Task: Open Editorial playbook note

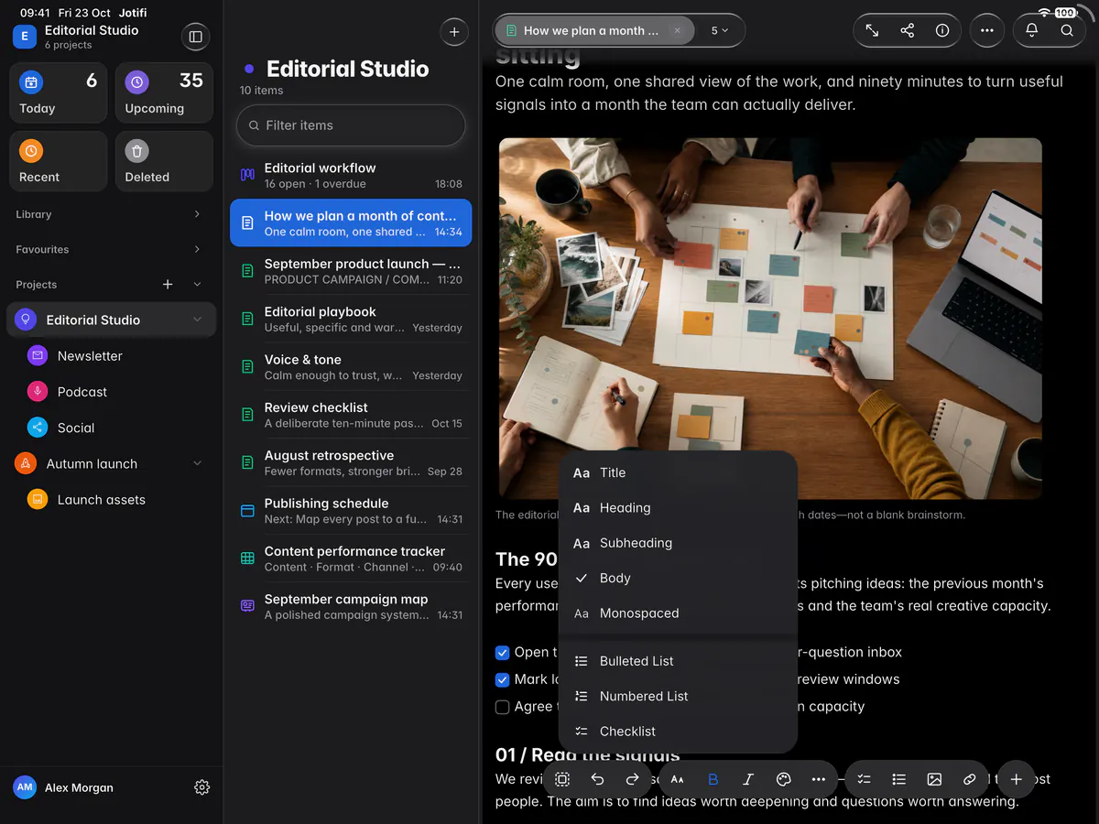Action: click(351, 320)
